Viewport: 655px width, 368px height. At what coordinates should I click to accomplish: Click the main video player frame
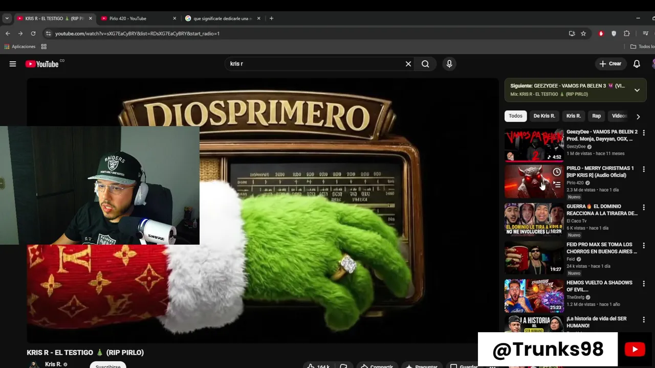pyautogui.click(x=263, y=210)
